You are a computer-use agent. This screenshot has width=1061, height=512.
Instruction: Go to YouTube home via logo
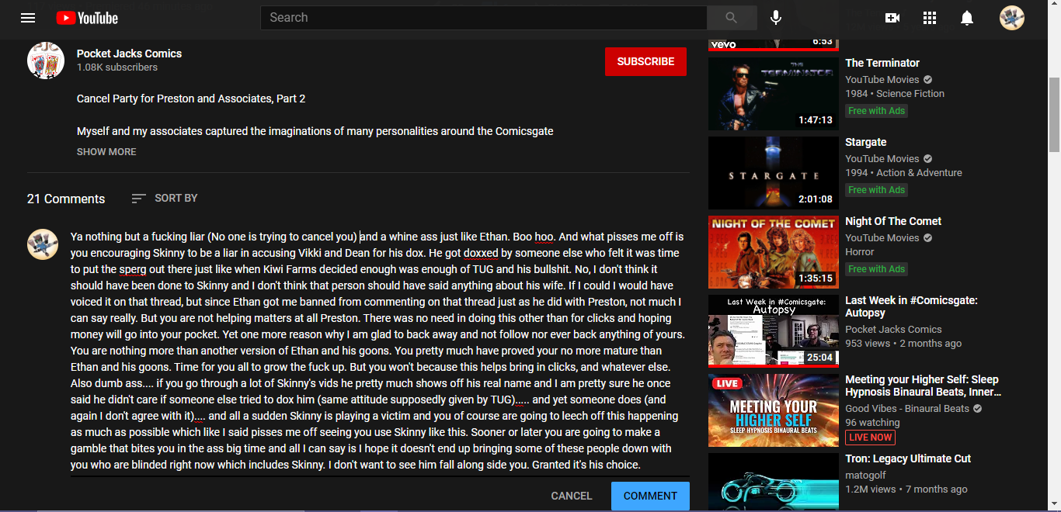tap(87, 18)
